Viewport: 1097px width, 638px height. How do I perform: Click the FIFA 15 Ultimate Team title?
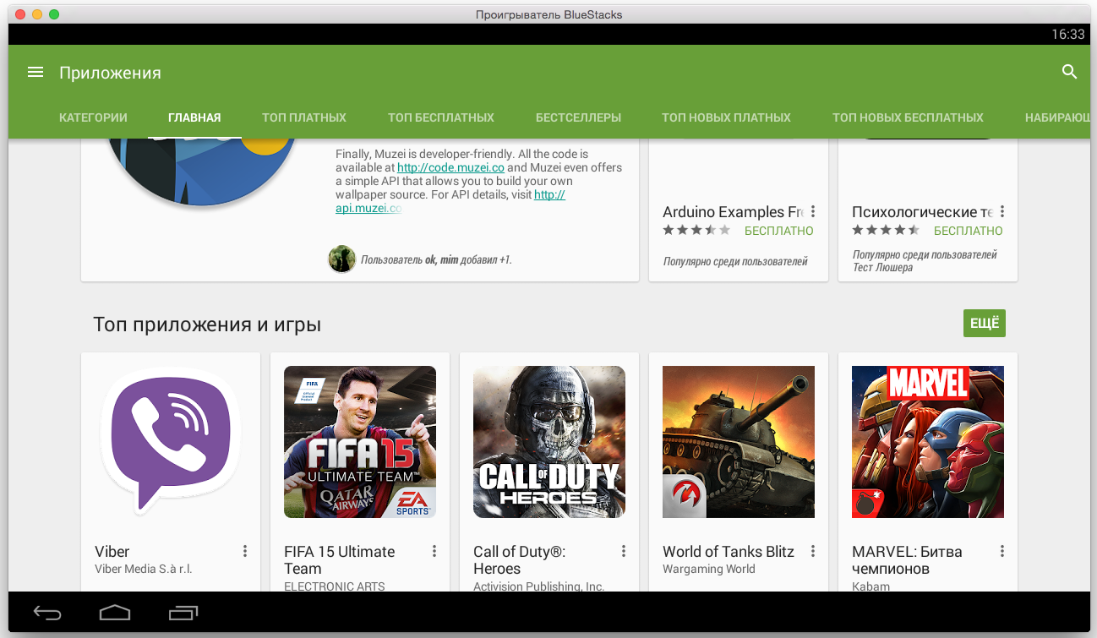pyautogui.click(x=340, y=560)
